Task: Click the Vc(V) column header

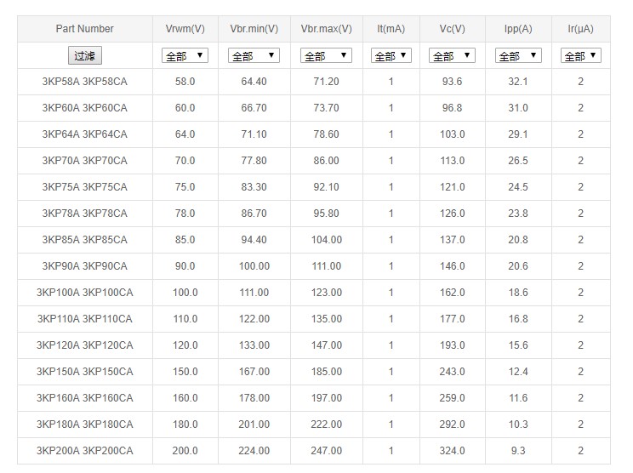Action: pyautogui.click(x=452, y=29)
